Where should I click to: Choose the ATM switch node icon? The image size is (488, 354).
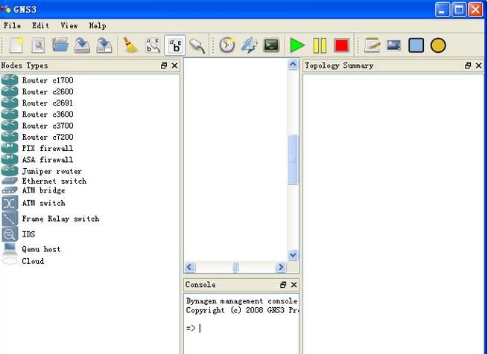(10, 203)
